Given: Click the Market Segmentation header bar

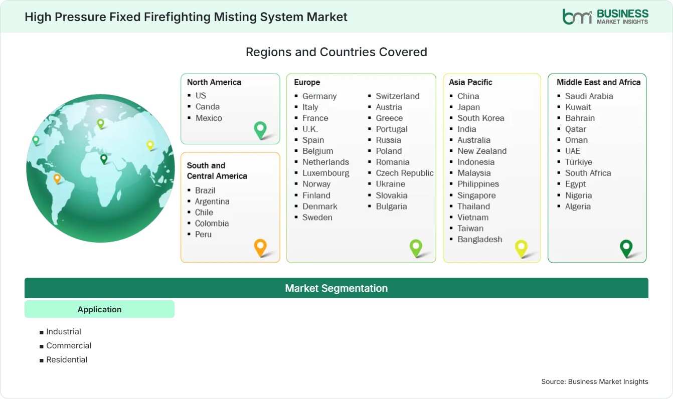Looking at the screenshot, I should 336,288.
